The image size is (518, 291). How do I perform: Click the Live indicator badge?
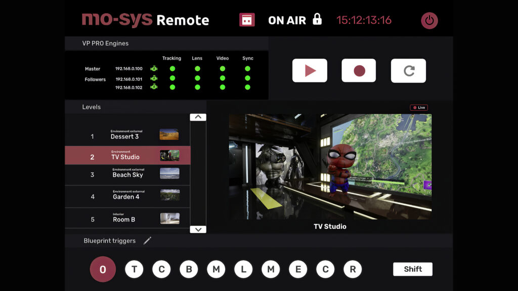[419, 108]
